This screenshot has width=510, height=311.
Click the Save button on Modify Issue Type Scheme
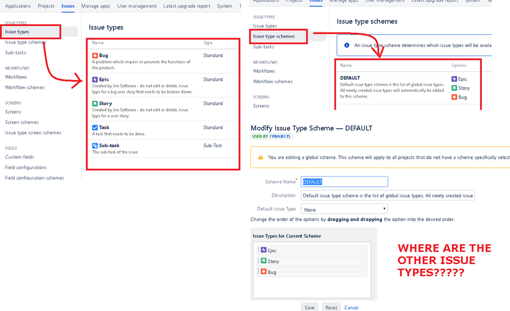[x=309, y=307]
